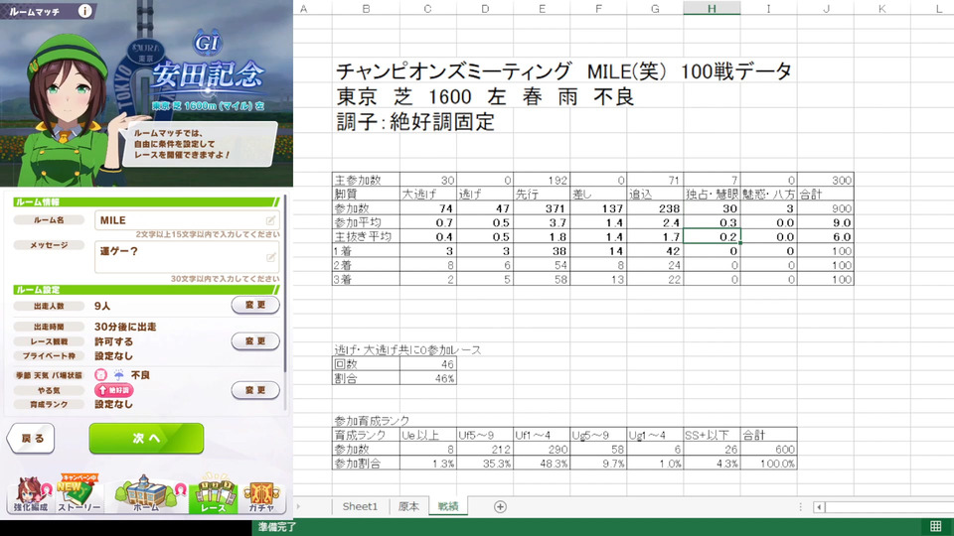Click the spring season icon

(x=101, y=375)
